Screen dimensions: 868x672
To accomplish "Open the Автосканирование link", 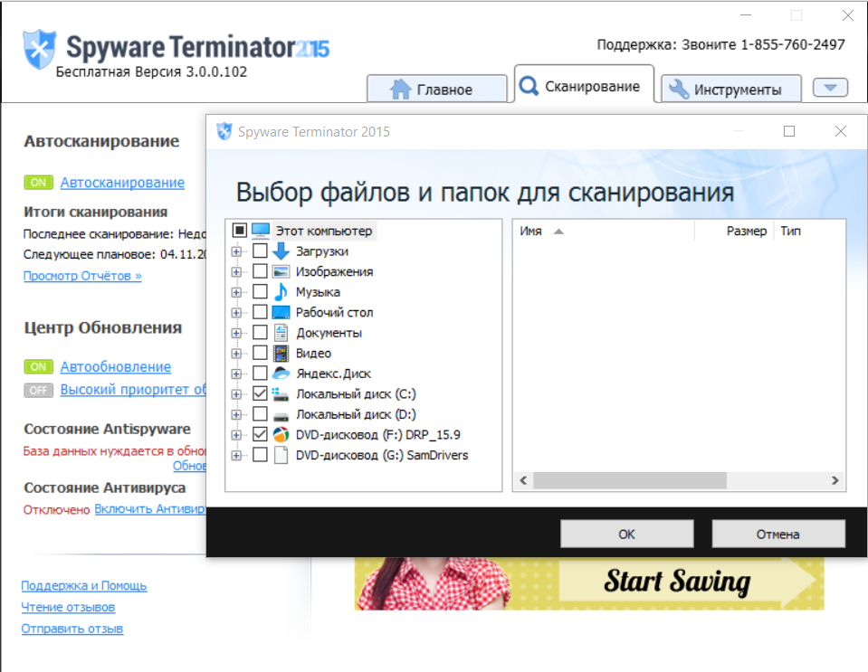I will [122, 183].
